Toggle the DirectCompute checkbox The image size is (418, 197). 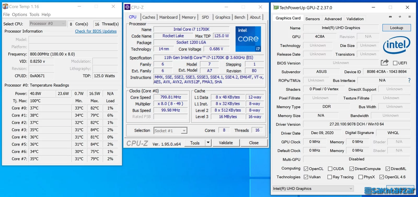(352, 169)
